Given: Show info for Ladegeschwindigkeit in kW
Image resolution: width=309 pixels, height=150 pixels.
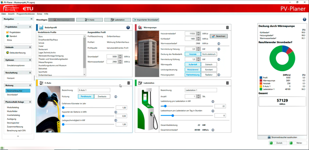Looking at the screenshot, I should (x=116, y=120).
